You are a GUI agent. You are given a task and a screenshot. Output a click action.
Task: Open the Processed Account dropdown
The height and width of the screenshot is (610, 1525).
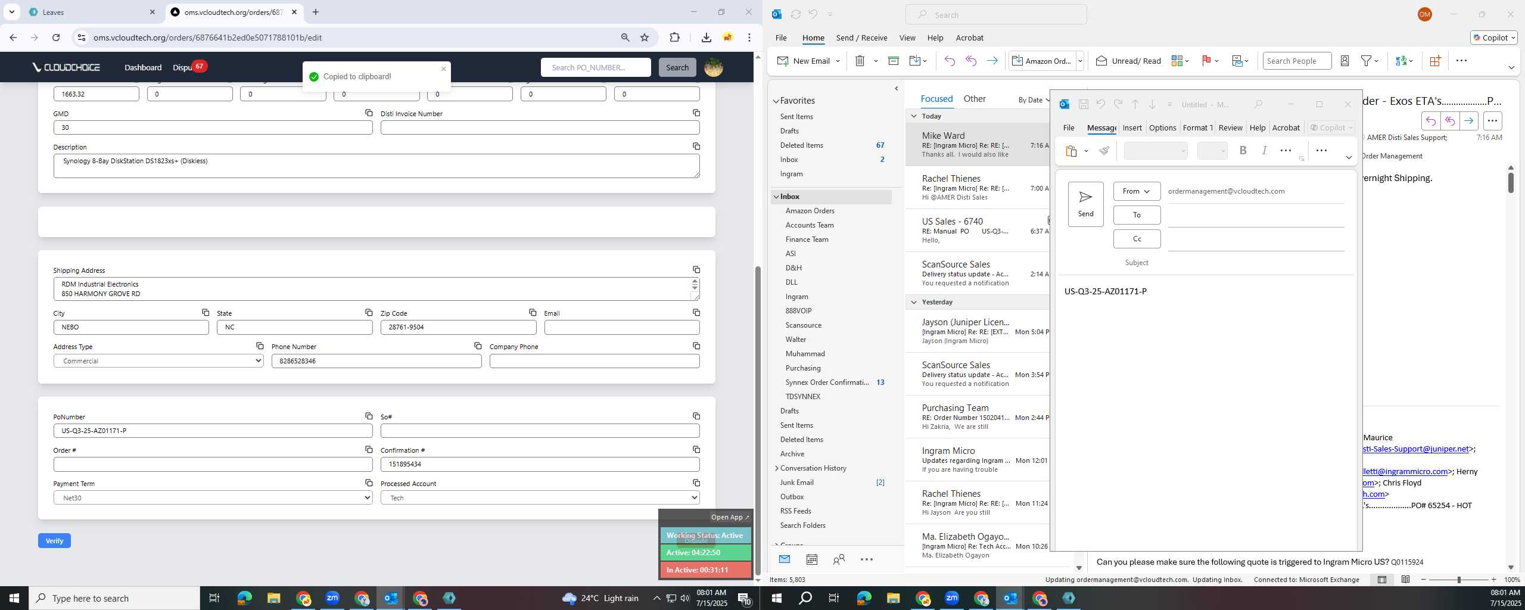click(x=540, y=498)
